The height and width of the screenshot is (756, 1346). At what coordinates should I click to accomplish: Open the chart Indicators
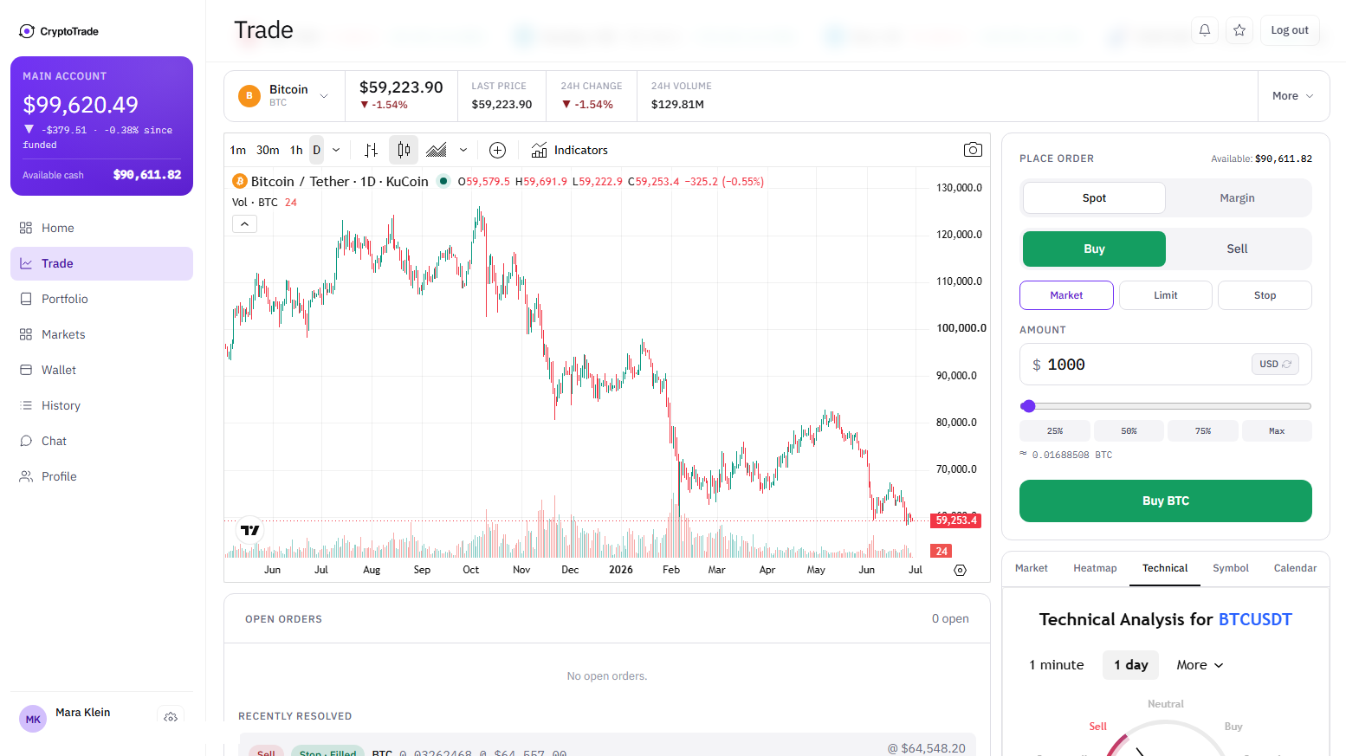coord(570,150)
